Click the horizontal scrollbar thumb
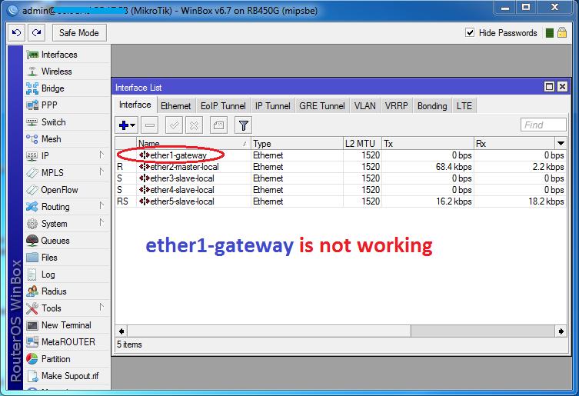The width and height of the screenshot is (579, 396). pyautogui.click(x=269, y=331)
